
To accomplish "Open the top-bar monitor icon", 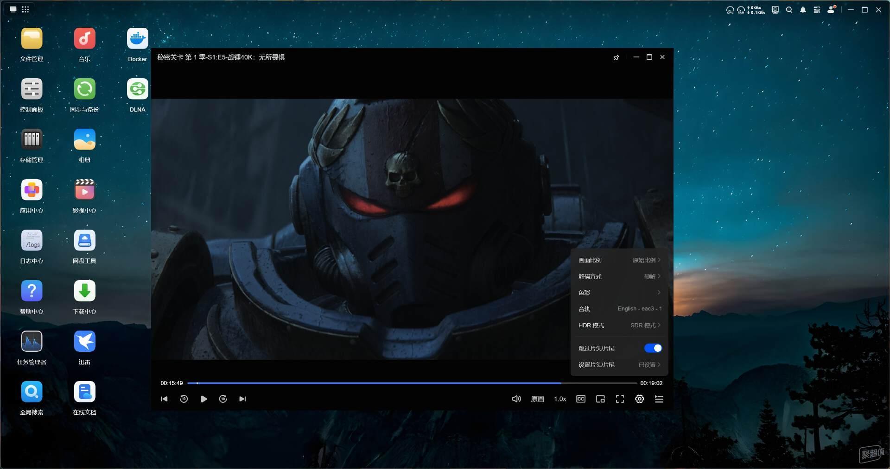I will pyautogui.click(x=775, y=10).
